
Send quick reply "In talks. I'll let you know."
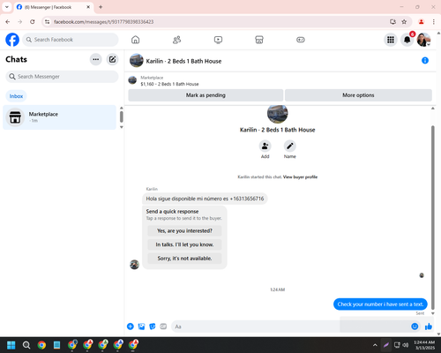pos(184,244)
